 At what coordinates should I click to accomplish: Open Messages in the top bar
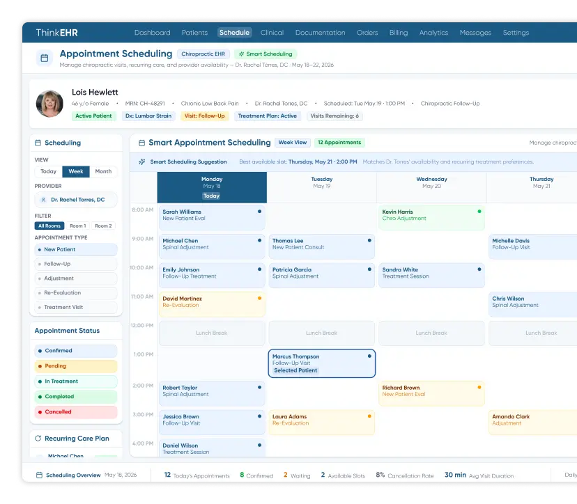475,33
